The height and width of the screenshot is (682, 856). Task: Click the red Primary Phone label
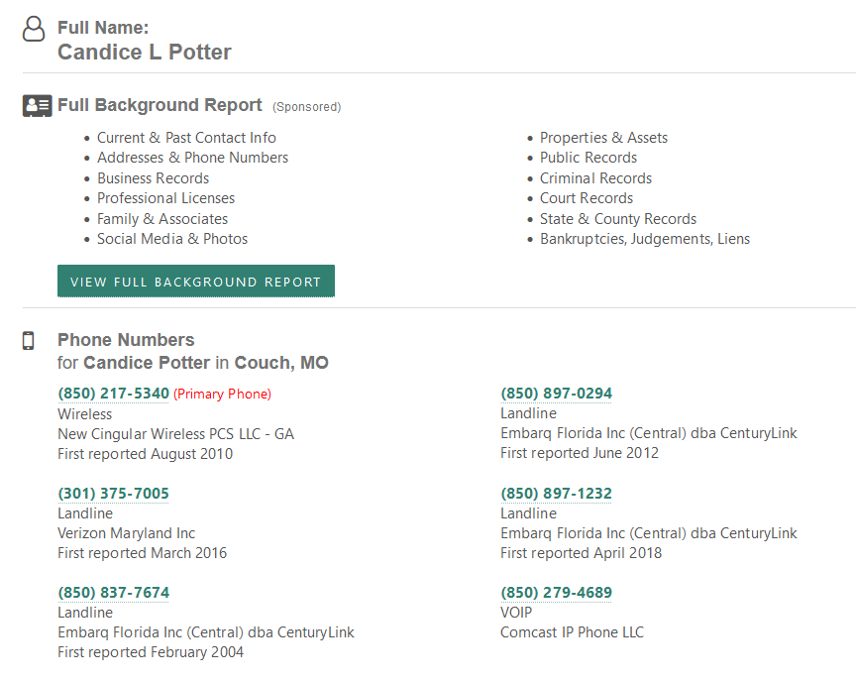coord(222,395)
